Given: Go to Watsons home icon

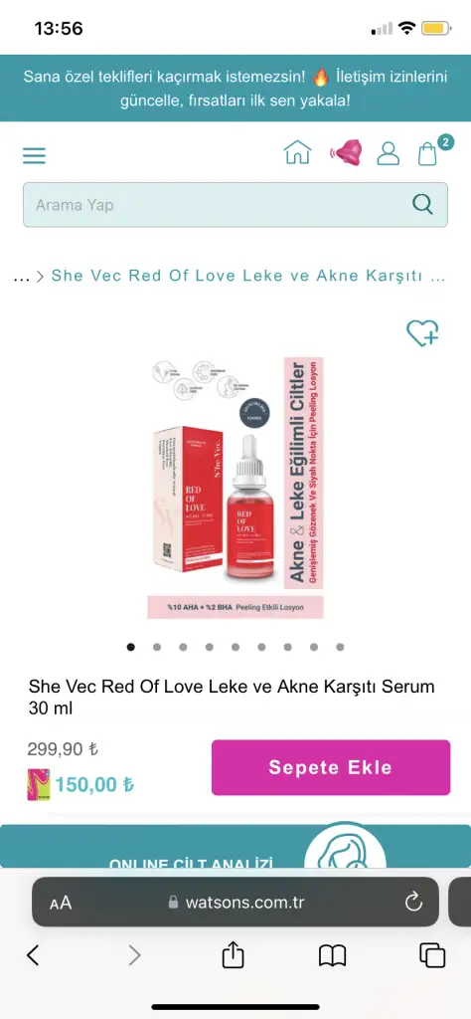Looking at the screenshot, I should [297, 152].
